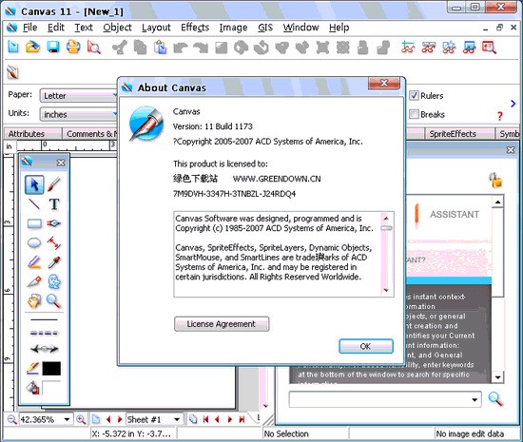Viewport: 523px width, 442px height.
Task: Select the arrow Selection tool
Action: [34, 184]
